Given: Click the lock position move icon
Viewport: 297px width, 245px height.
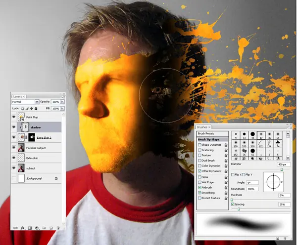Looking at the screenshot, I should point(32,109).
